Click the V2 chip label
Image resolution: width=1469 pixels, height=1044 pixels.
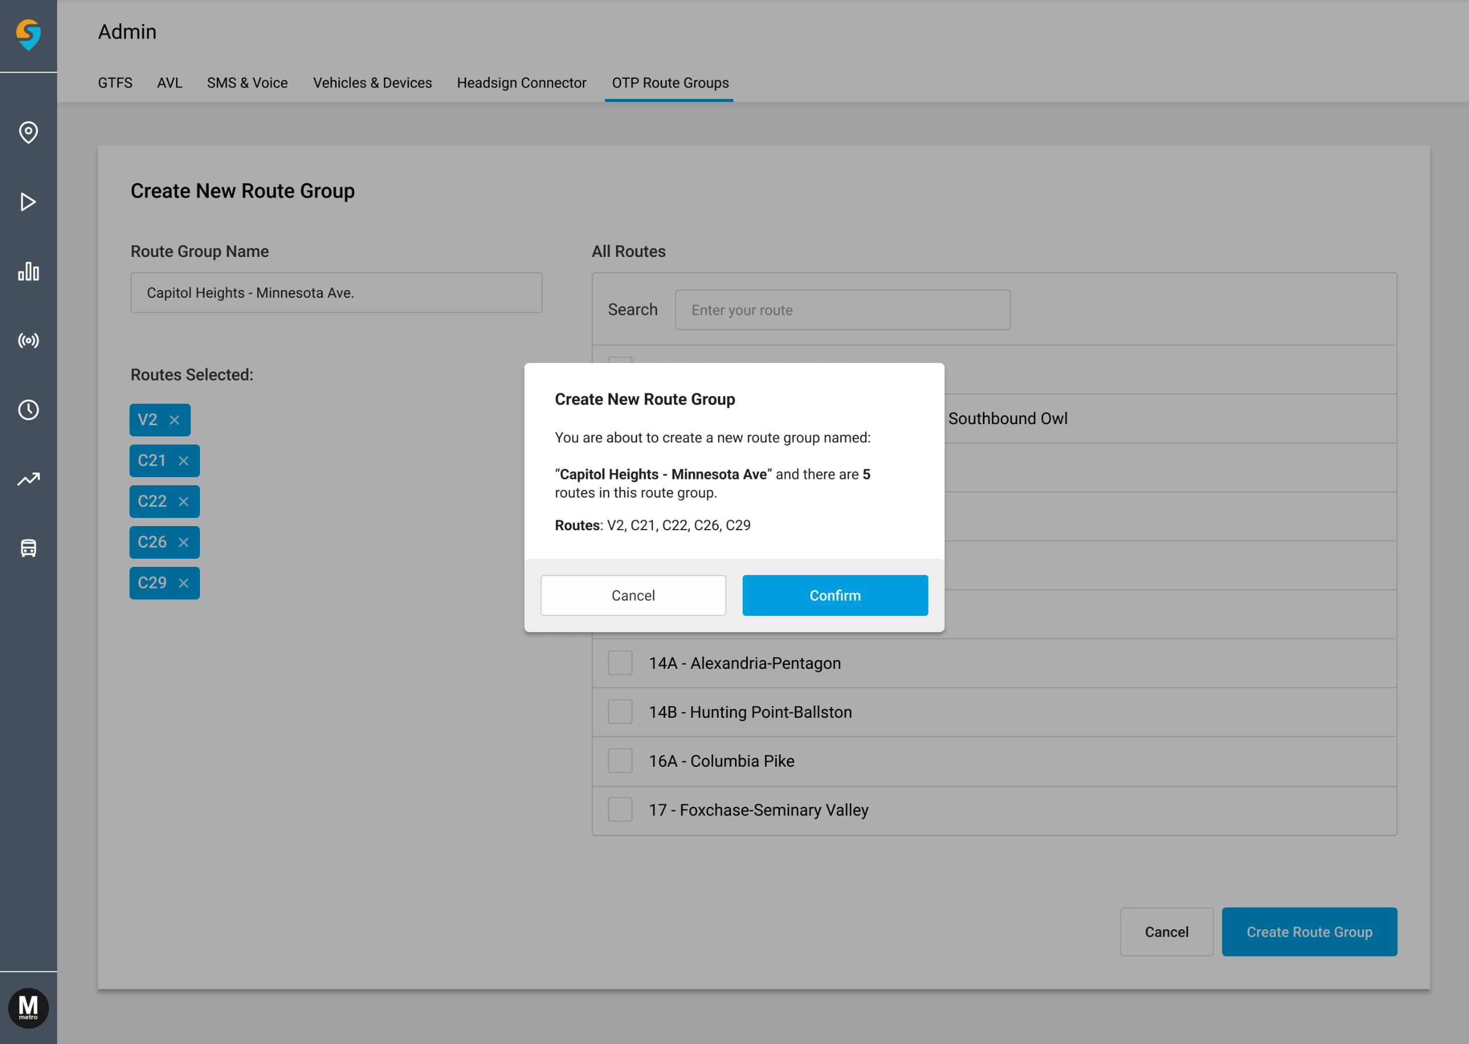click(147, 420)
